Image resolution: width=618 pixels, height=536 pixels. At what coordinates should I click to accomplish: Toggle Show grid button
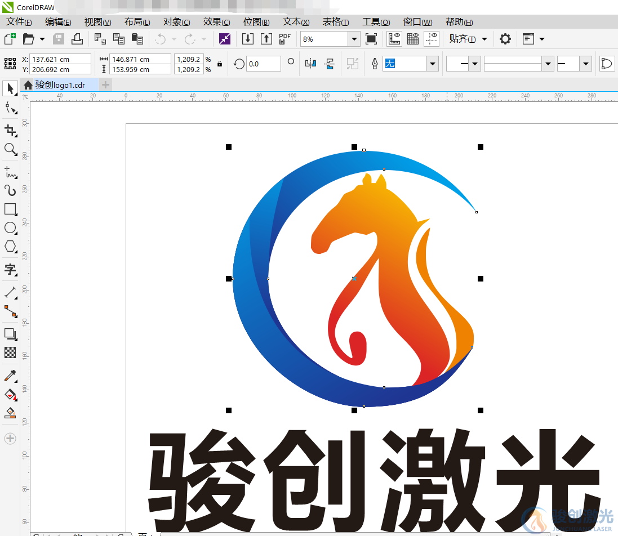(x=413, y=39)
